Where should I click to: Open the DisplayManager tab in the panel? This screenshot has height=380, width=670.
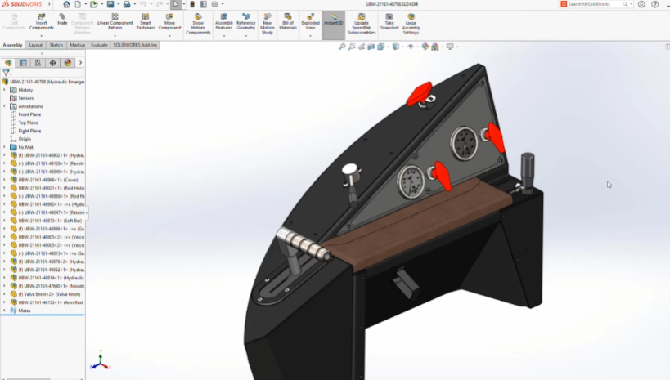click(68, 63)
